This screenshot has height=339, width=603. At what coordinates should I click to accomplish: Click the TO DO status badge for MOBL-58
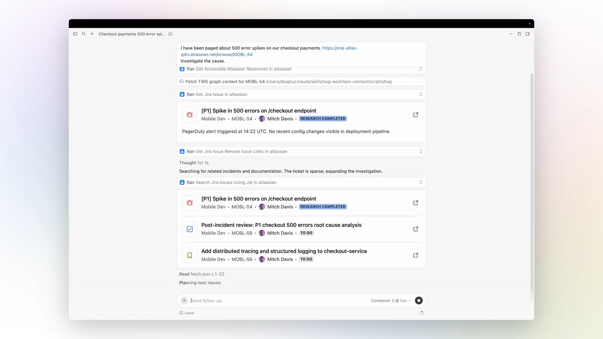click(x=306, y=233)
